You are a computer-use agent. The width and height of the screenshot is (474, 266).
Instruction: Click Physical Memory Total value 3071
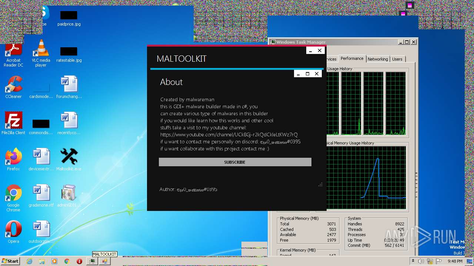pyautogui.click(x=331, y=224)
